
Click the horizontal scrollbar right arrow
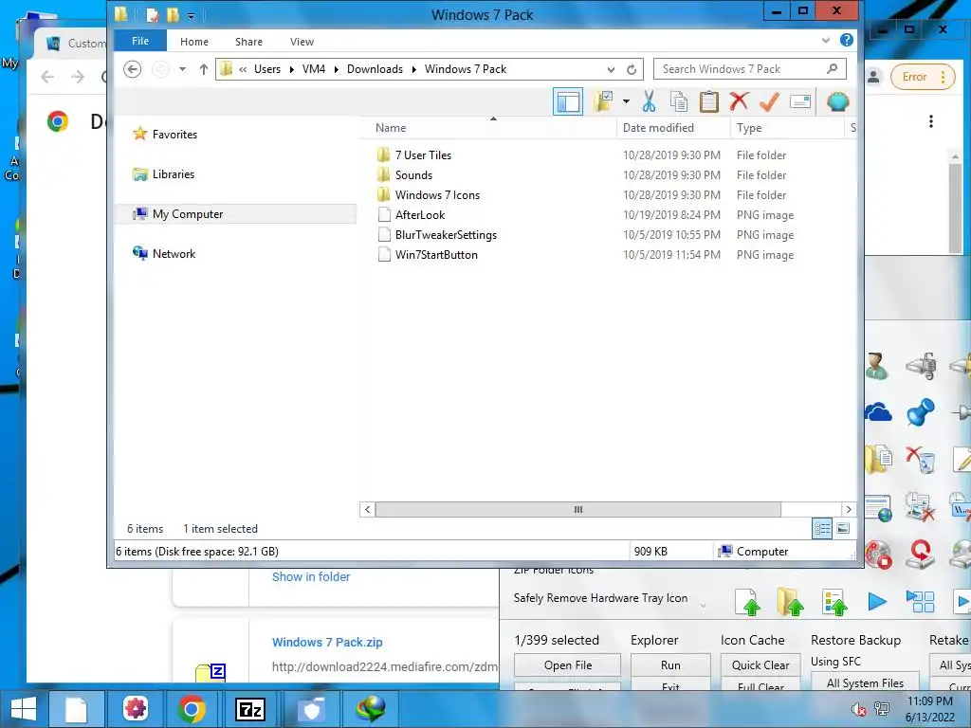(x=849, y=509)
